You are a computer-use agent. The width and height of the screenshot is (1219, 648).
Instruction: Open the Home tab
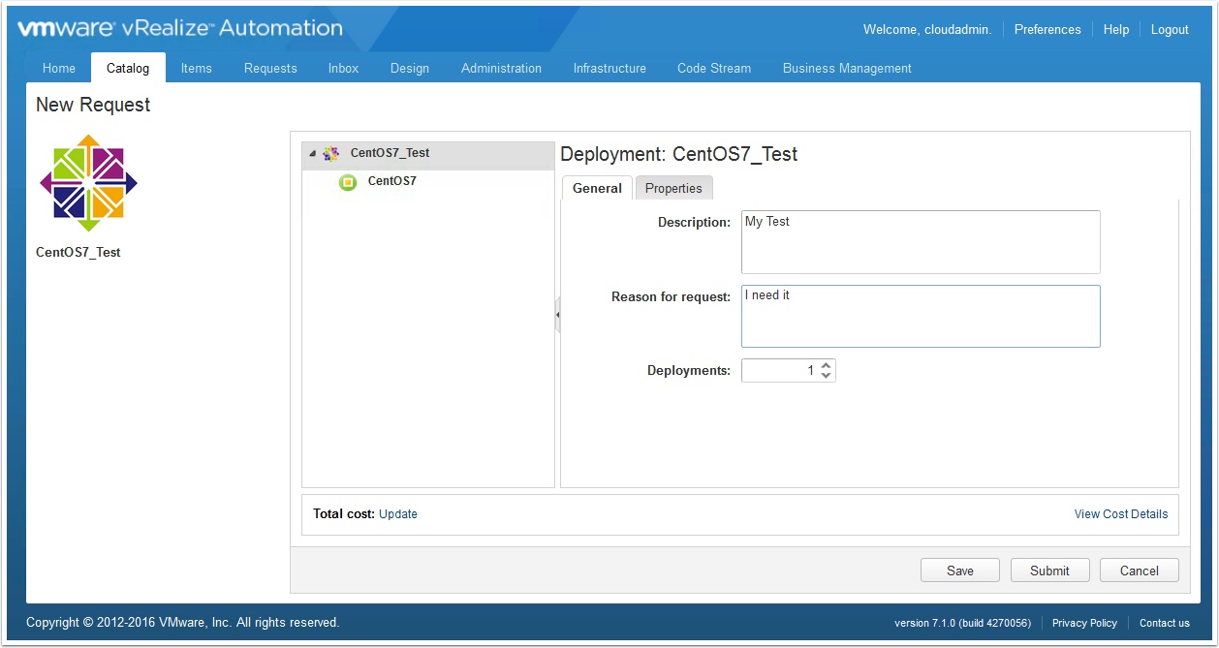[59, 68]
